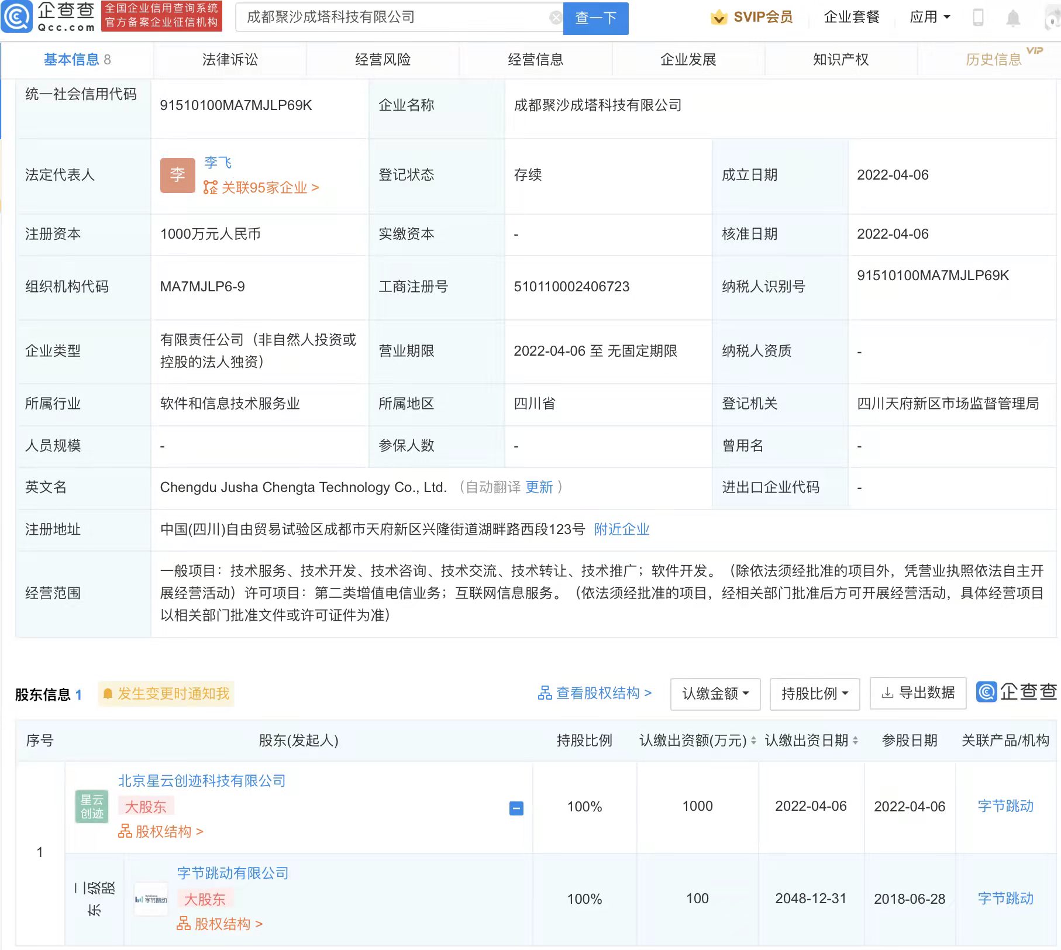1061x950 pixels.
Task: Click the 查一下 search button
Action: tap(595, 18)
